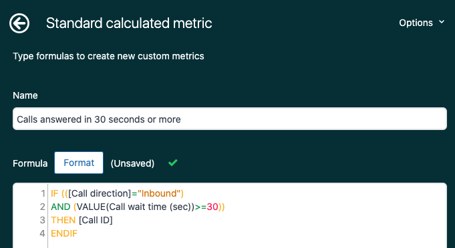Click line number 1 in the gutter
The image size is (455, 248).
pyautogui.click(x=43, y=193)
